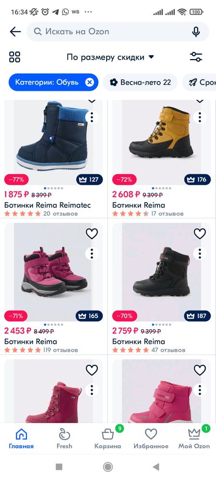Open the filters sliders icon
This screenshot has width=216, height=480.
(196, 57)
